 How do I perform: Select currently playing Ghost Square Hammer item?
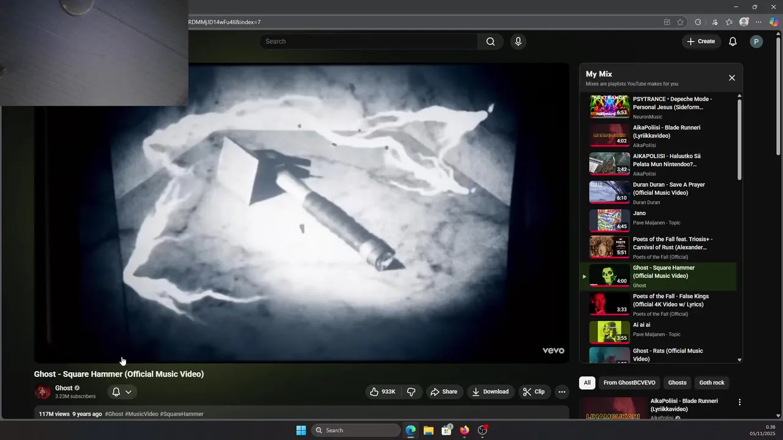pos(658,276)
